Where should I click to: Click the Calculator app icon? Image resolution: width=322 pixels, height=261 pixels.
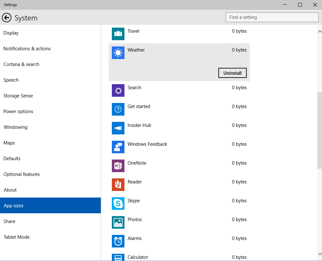tap(118, 257)
